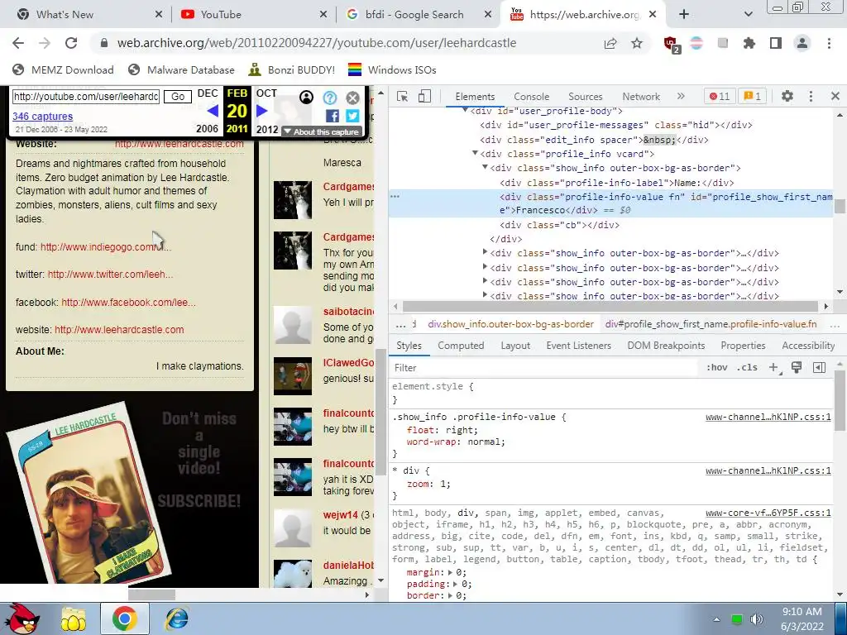Expand the padding shorthand property
847x635 pixels.
pyautogui.click(x=455, y=584)
